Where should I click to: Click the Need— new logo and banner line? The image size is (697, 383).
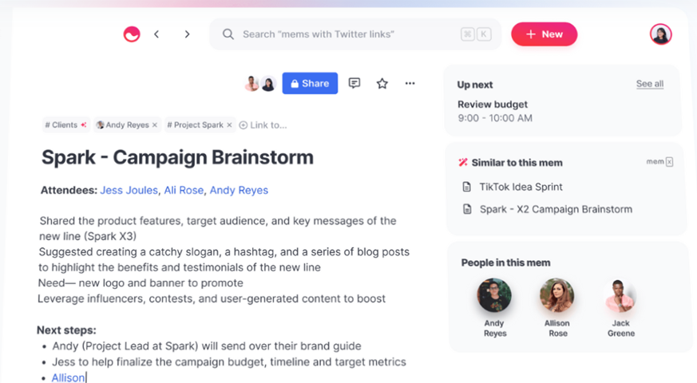point(141,283)
